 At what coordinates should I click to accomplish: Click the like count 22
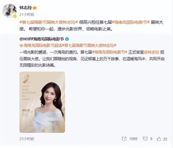click(165, 139)
